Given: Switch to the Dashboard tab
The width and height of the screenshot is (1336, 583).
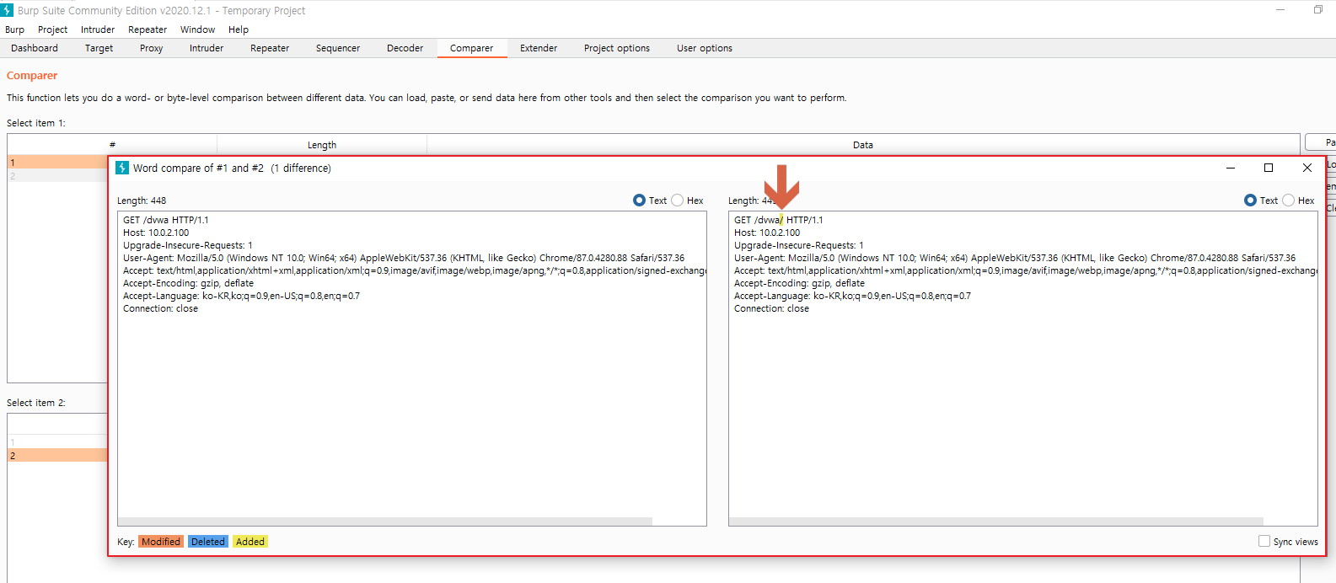Looking at the screenshot, I should (x=35, y=48).
